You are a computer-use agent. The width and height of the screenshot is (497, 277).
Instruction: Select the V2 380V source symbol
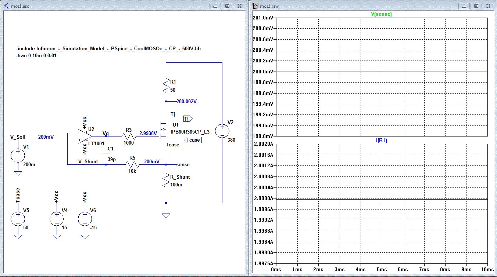point(222,131)
